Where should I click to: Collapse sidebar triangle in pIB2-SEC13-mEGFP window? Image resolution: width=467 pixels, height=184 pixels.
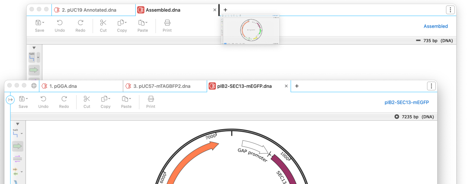tap(18, 124)
